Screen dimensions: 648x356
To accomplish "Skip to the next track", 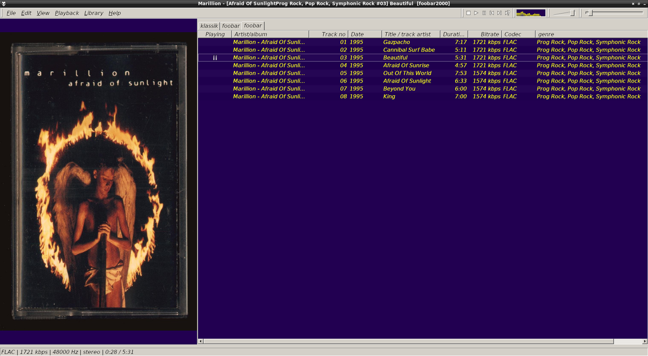I will [499, 13].
